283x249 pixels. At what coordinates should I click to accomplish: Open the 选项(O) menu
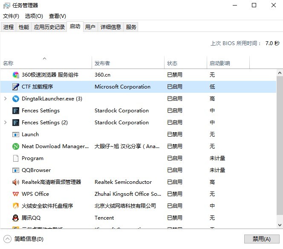pos(34,16)
